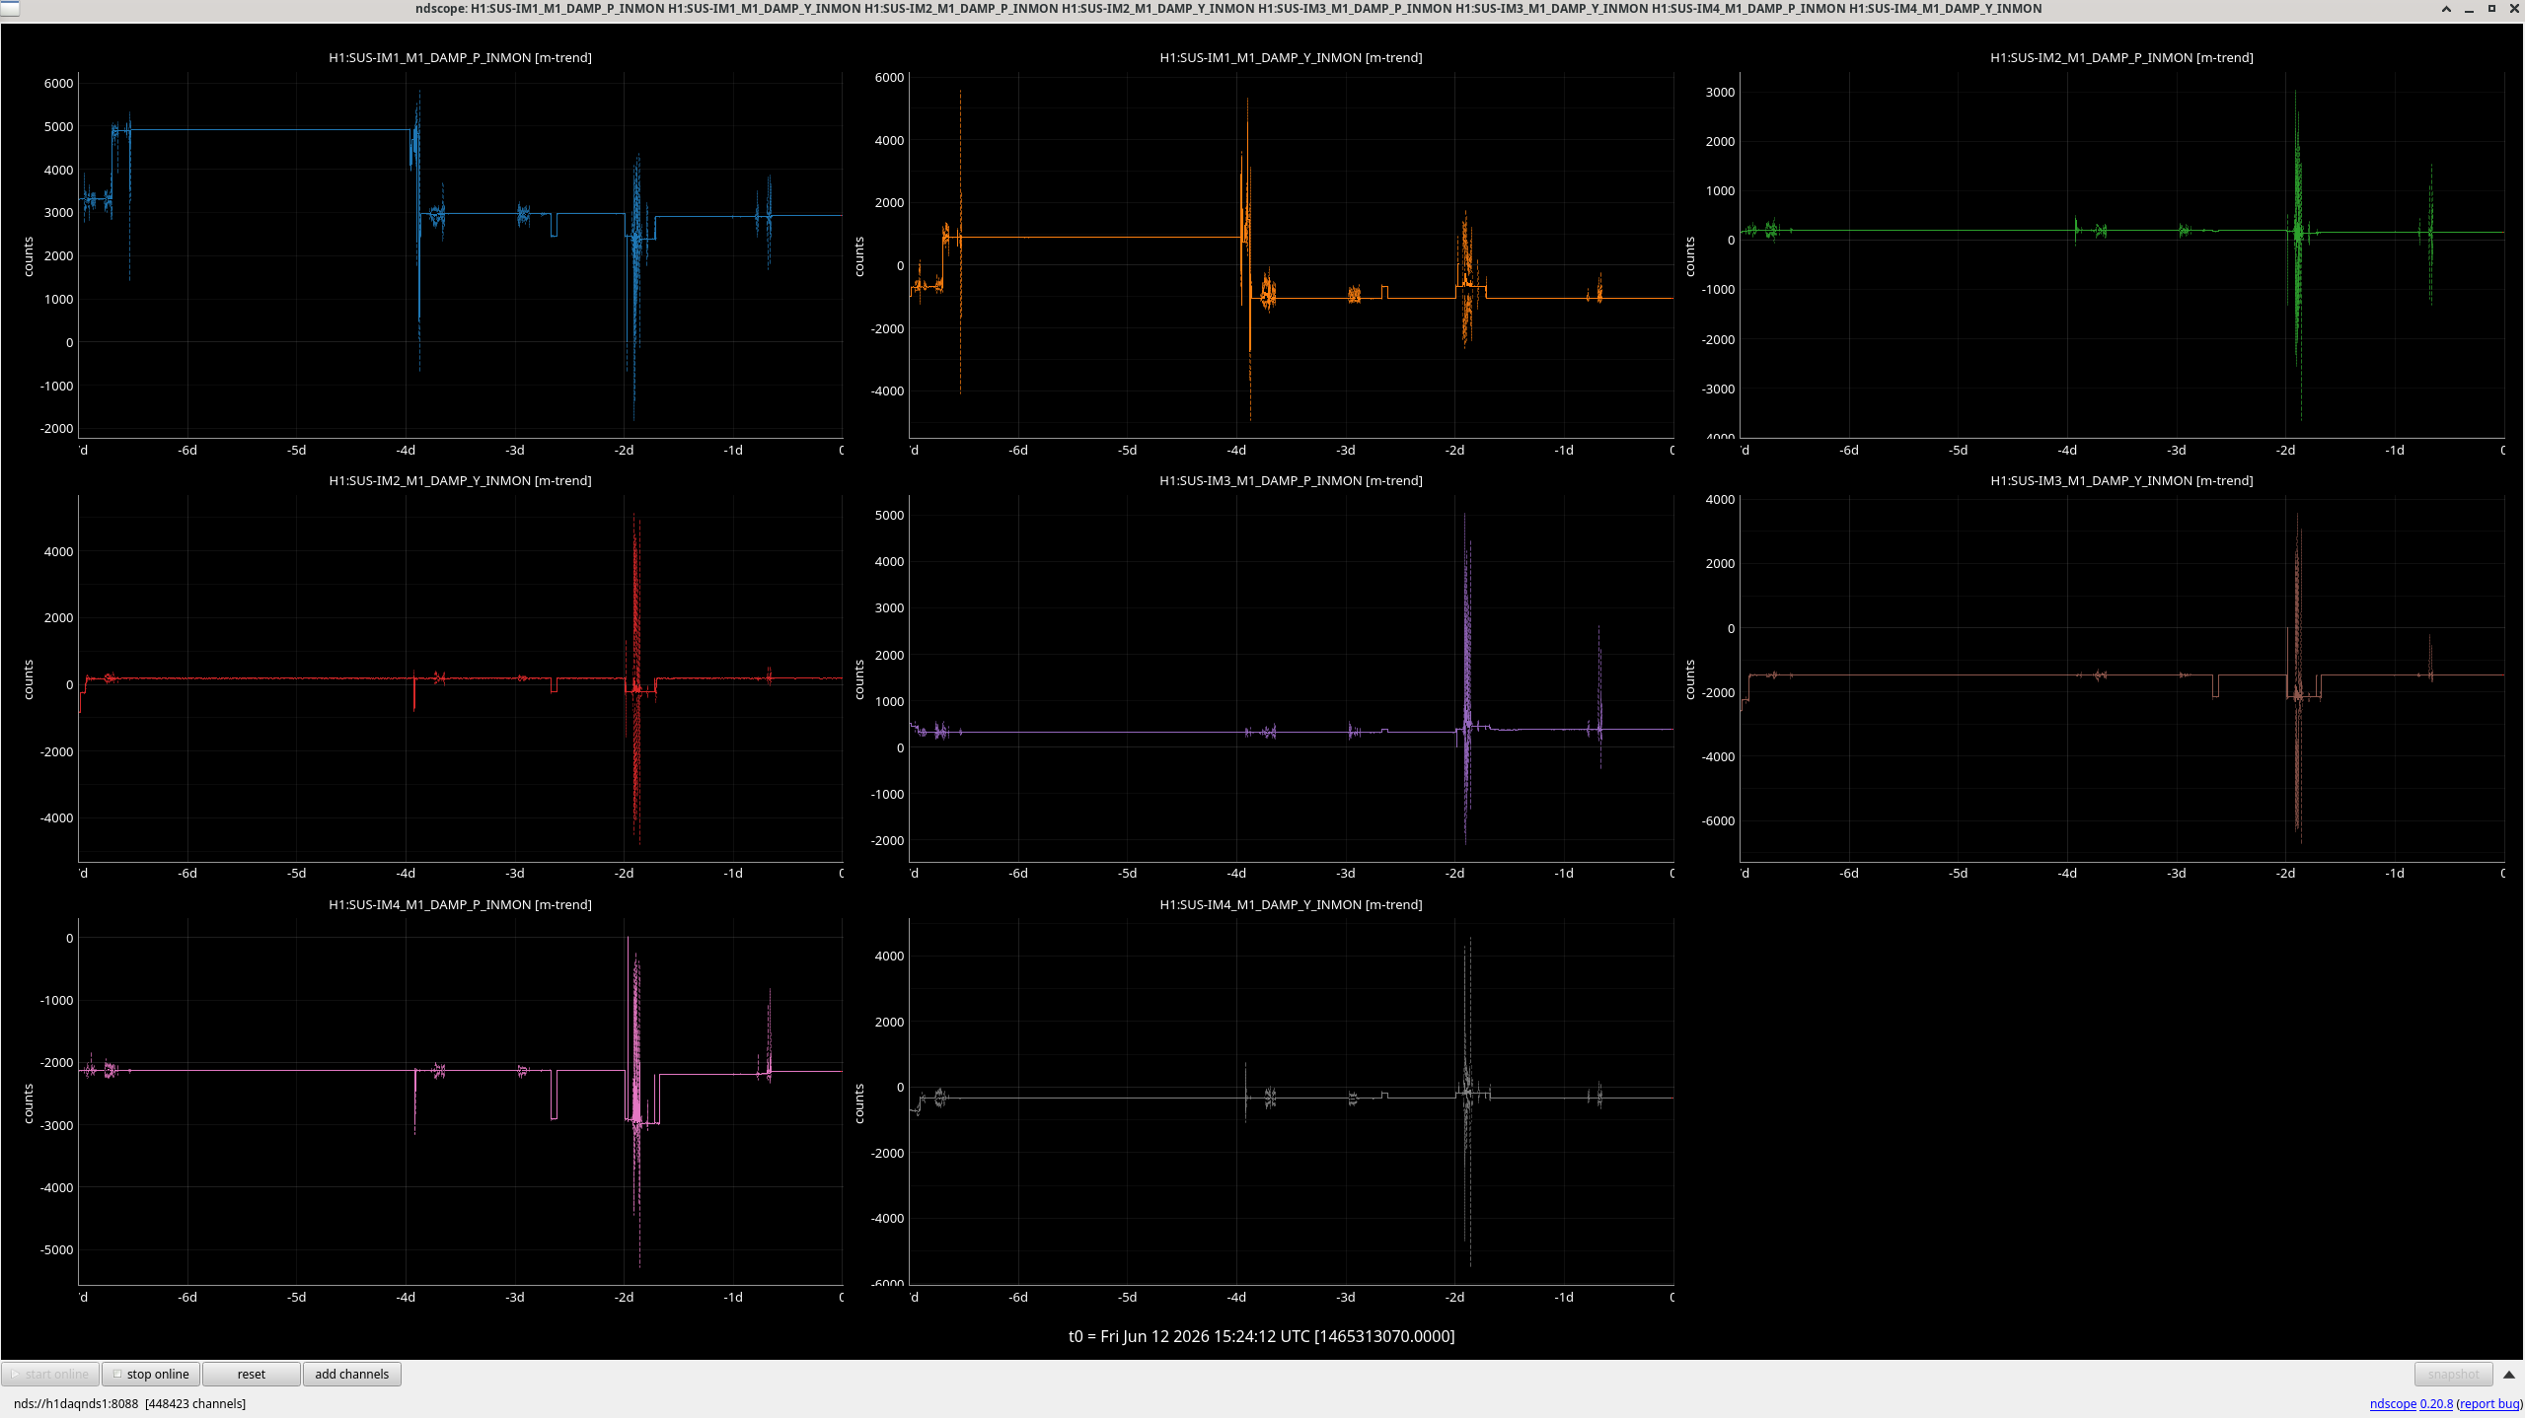Click the t0 timestamp label
The width and height of the screenshot is (2525, 1418).
click(x=1261, y=1336)
